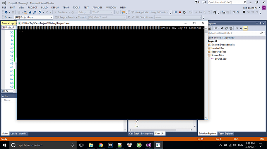The width and height of the screenshot is (267, 149).
Task: Open the DEBUG menu
Action: pos(55,7)
